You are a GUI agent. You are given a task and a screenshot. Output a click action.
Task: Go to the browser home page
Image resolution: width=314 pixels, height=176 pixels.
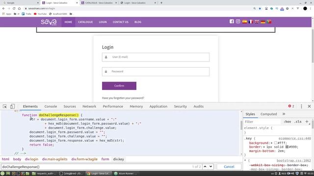tap(19, 9)
